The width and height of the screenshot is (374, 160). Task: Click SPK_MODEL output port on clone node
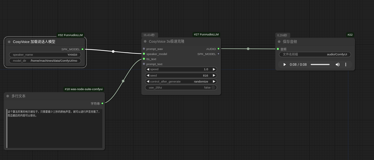[219, 54]
